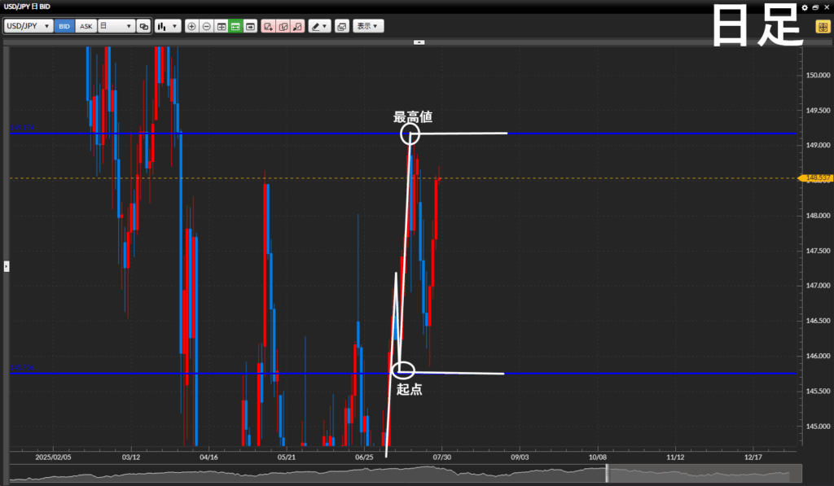The height and width of the screenshot is (486, 834).
Task: Click the 10/08 date axis label
Action: tap(597, 458)
